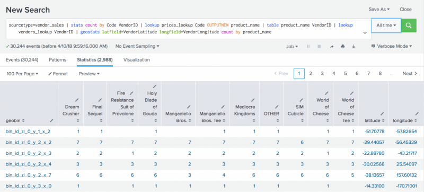Stop the search job
The height and width of the screenshot is (192, 424).
tap(319, 47)
